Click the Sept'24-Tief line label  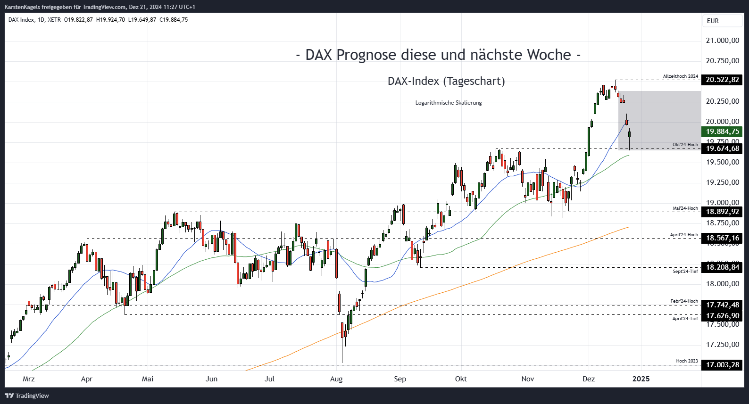pyautogui.click(x=685, y=272)
